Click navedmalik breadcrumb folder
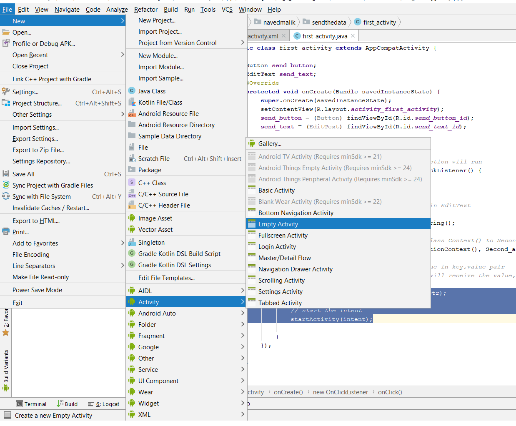516x426 pixels. (275, 22)
